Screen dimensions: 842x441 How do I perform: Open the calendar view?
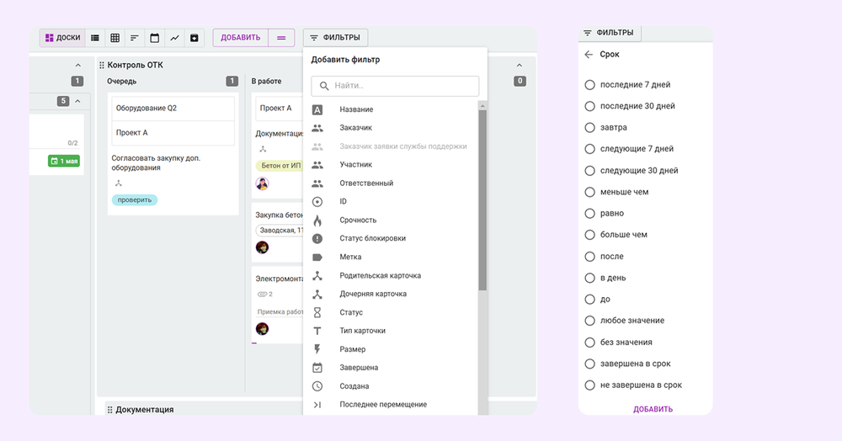click(x=154, y=38)
